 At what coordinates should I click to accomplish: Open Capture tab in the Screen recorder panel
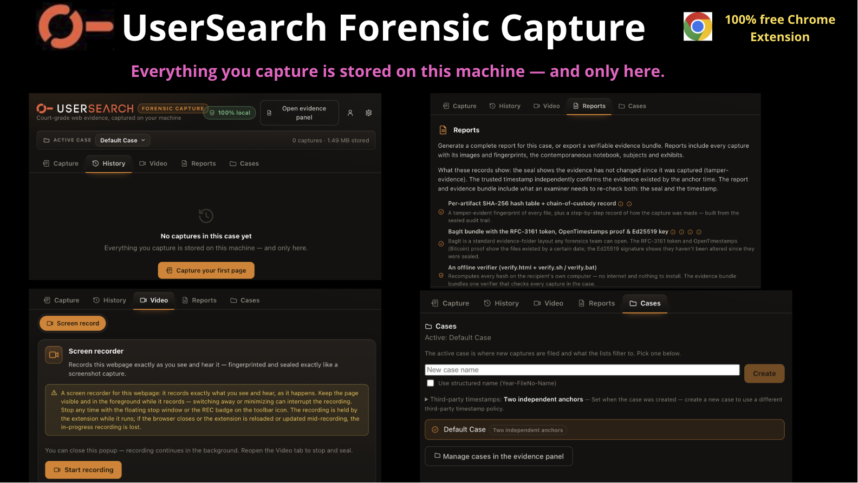pyautogui.click(x=62, y=301)
